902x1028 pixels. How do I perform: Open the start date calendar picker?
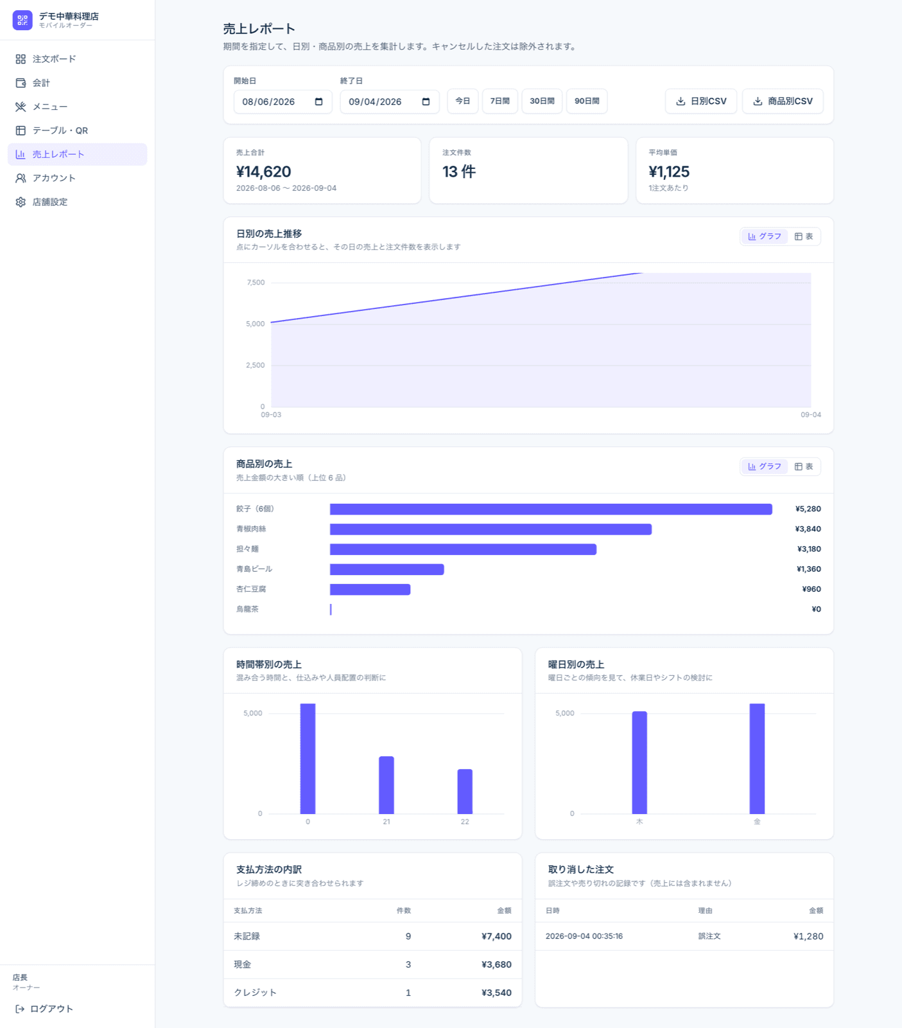point(319,102)
